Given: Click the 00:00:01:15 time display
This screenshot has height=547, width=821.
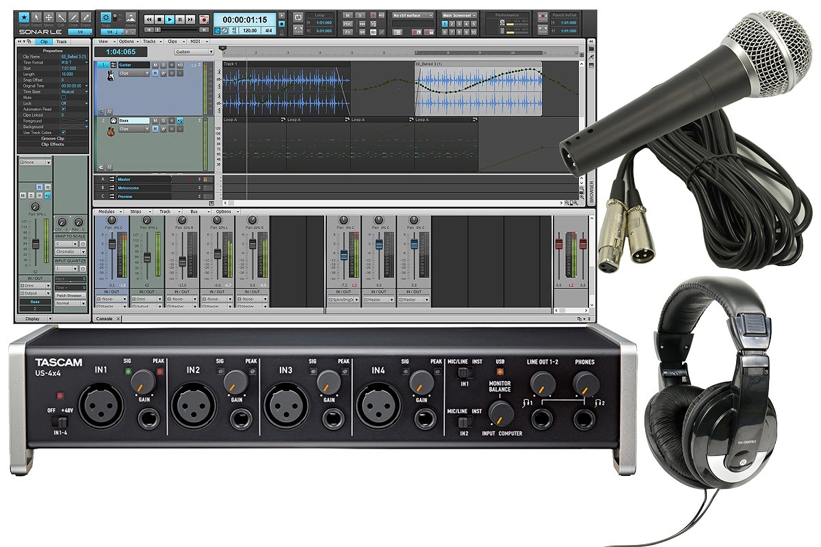Looking at the screenshot, I should 244,18.
